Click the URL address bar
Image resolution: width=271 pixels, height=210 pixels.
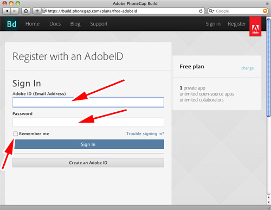pos(123,11)
